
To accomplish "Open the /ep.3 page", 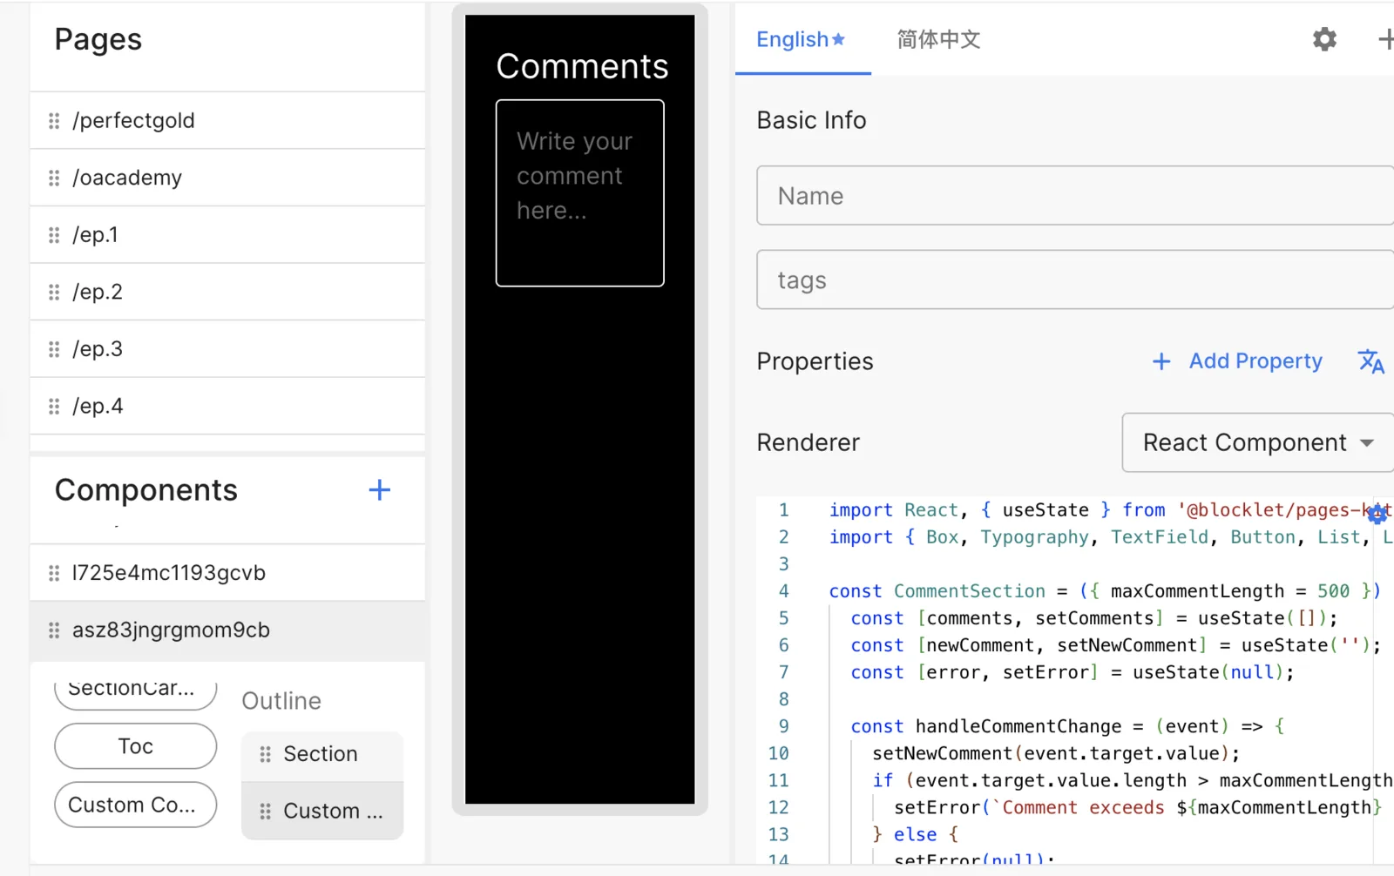I will pos(227,349).
